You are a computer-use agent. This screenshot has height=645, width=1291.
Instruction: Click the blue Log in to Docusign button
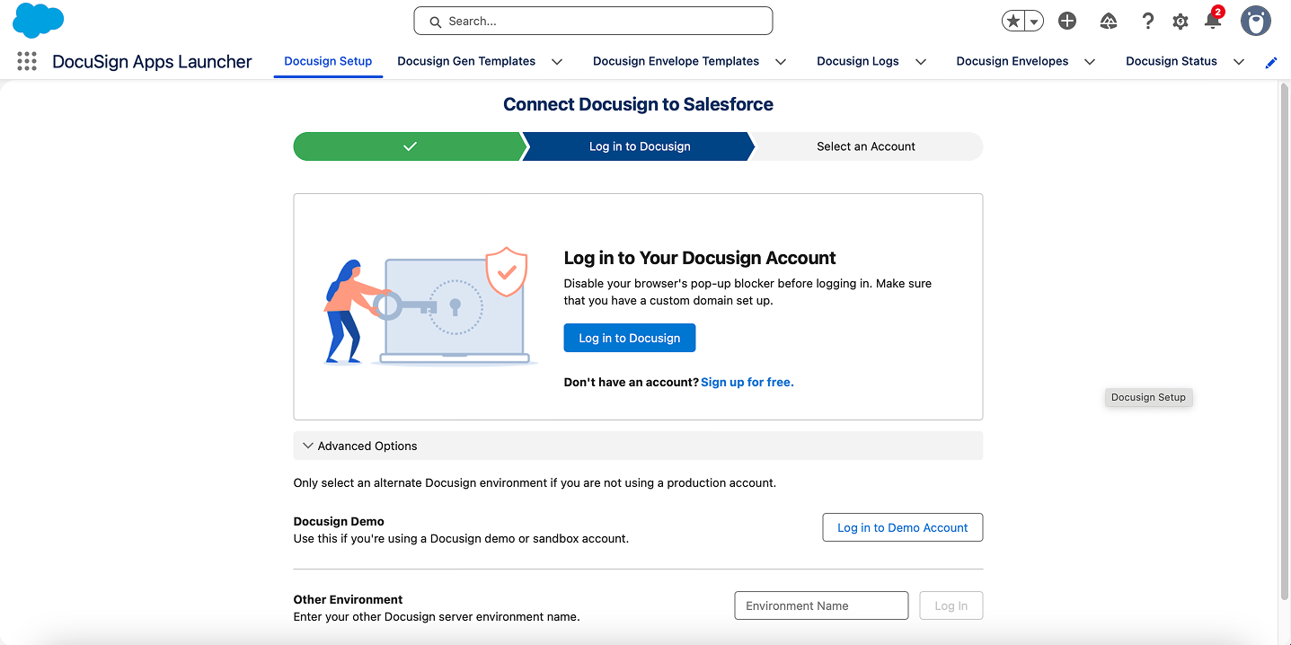(630, 338)
